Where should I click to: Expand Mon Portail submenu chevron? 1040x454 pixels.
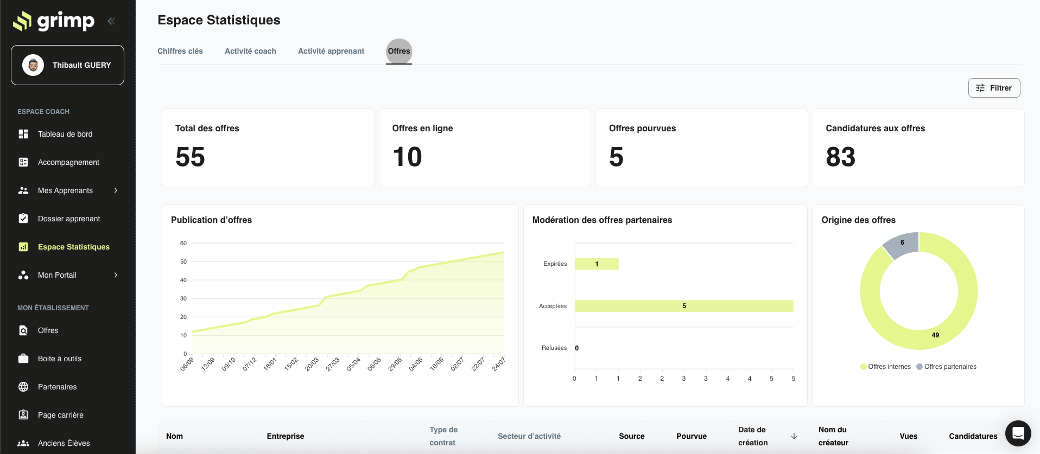(116, 275)
